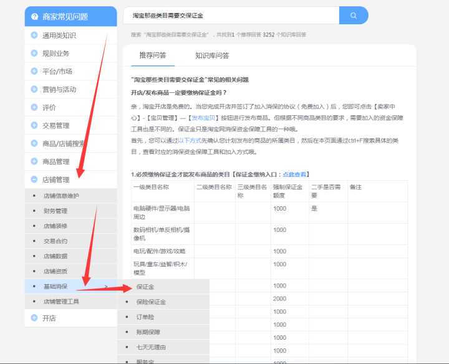This screenshot has height=364, width=449.
Task: Switch to the 知识库问答 tab
Action: [x=212, y=55]
